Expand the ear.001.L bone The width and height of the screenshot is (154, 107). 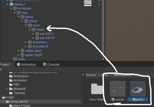[x=33, y=34]
